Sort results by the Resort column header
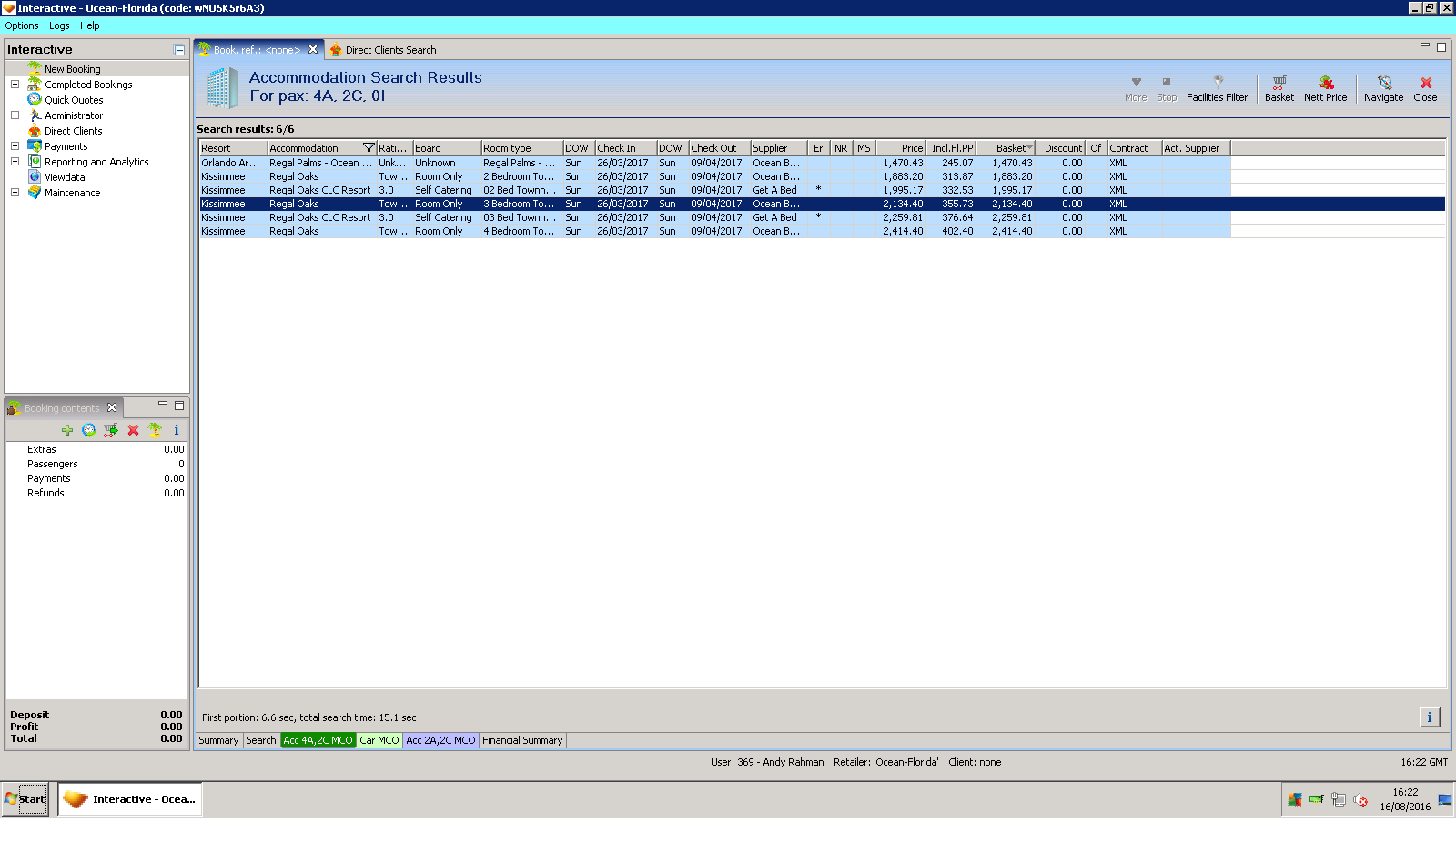The image size is (1456, 842). click(x=233, y=148)
